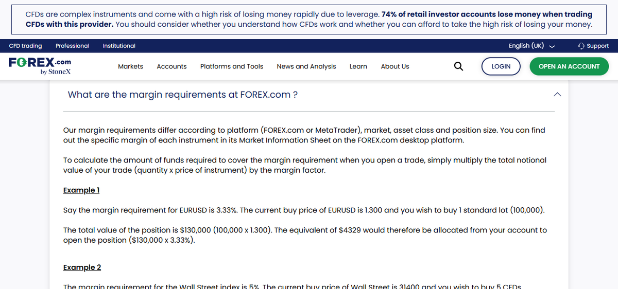The width and height of the screenshot is (618, 289).
Task: Click the FAQ heading about margin requirements
Action: (183, 95)
